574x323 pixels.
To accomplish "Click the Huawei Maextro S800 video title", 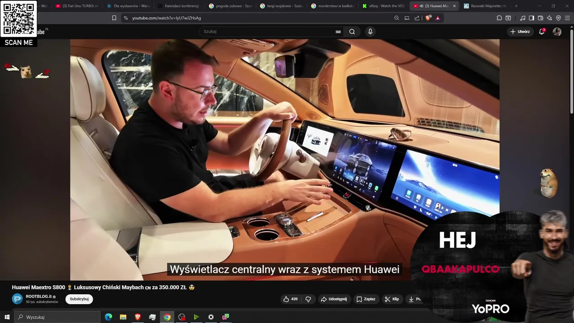I will click(x=103, y=287).
